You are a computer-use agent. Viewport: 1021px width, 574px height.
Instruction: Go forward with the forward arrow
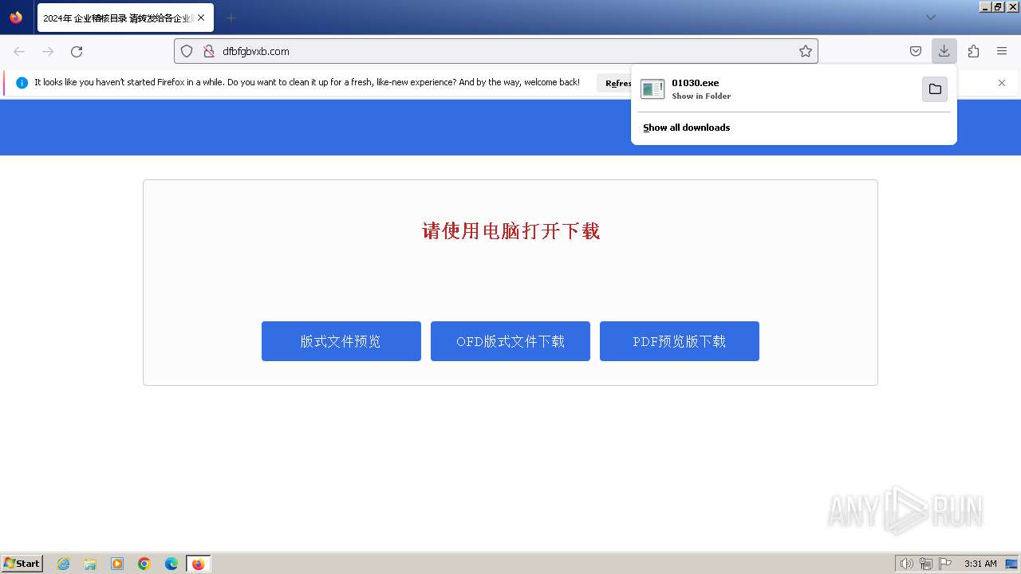click(48, 51)
